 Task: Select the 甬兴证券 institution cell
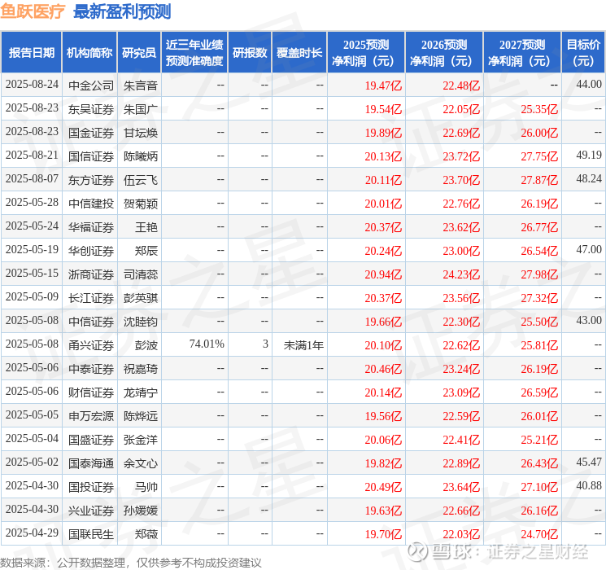tap(91, 345)
